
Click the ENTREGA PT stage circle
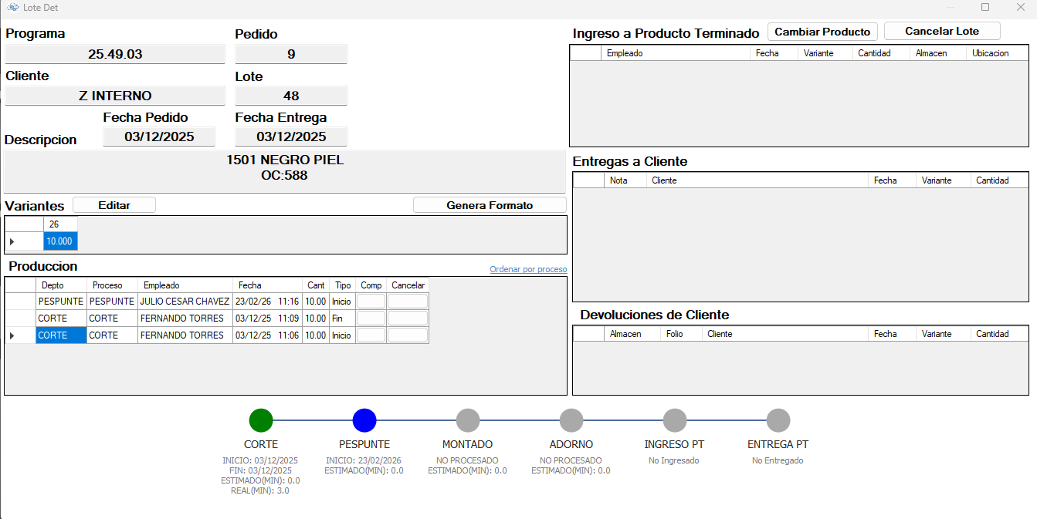click(x=778, y=420)
